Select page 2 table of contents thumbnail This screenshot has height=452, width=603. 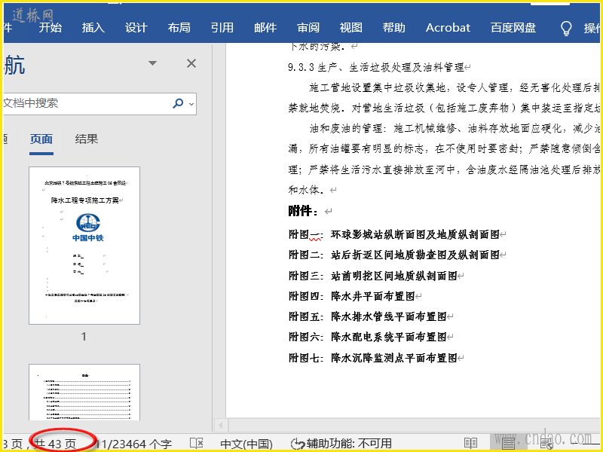coord(84,392)
